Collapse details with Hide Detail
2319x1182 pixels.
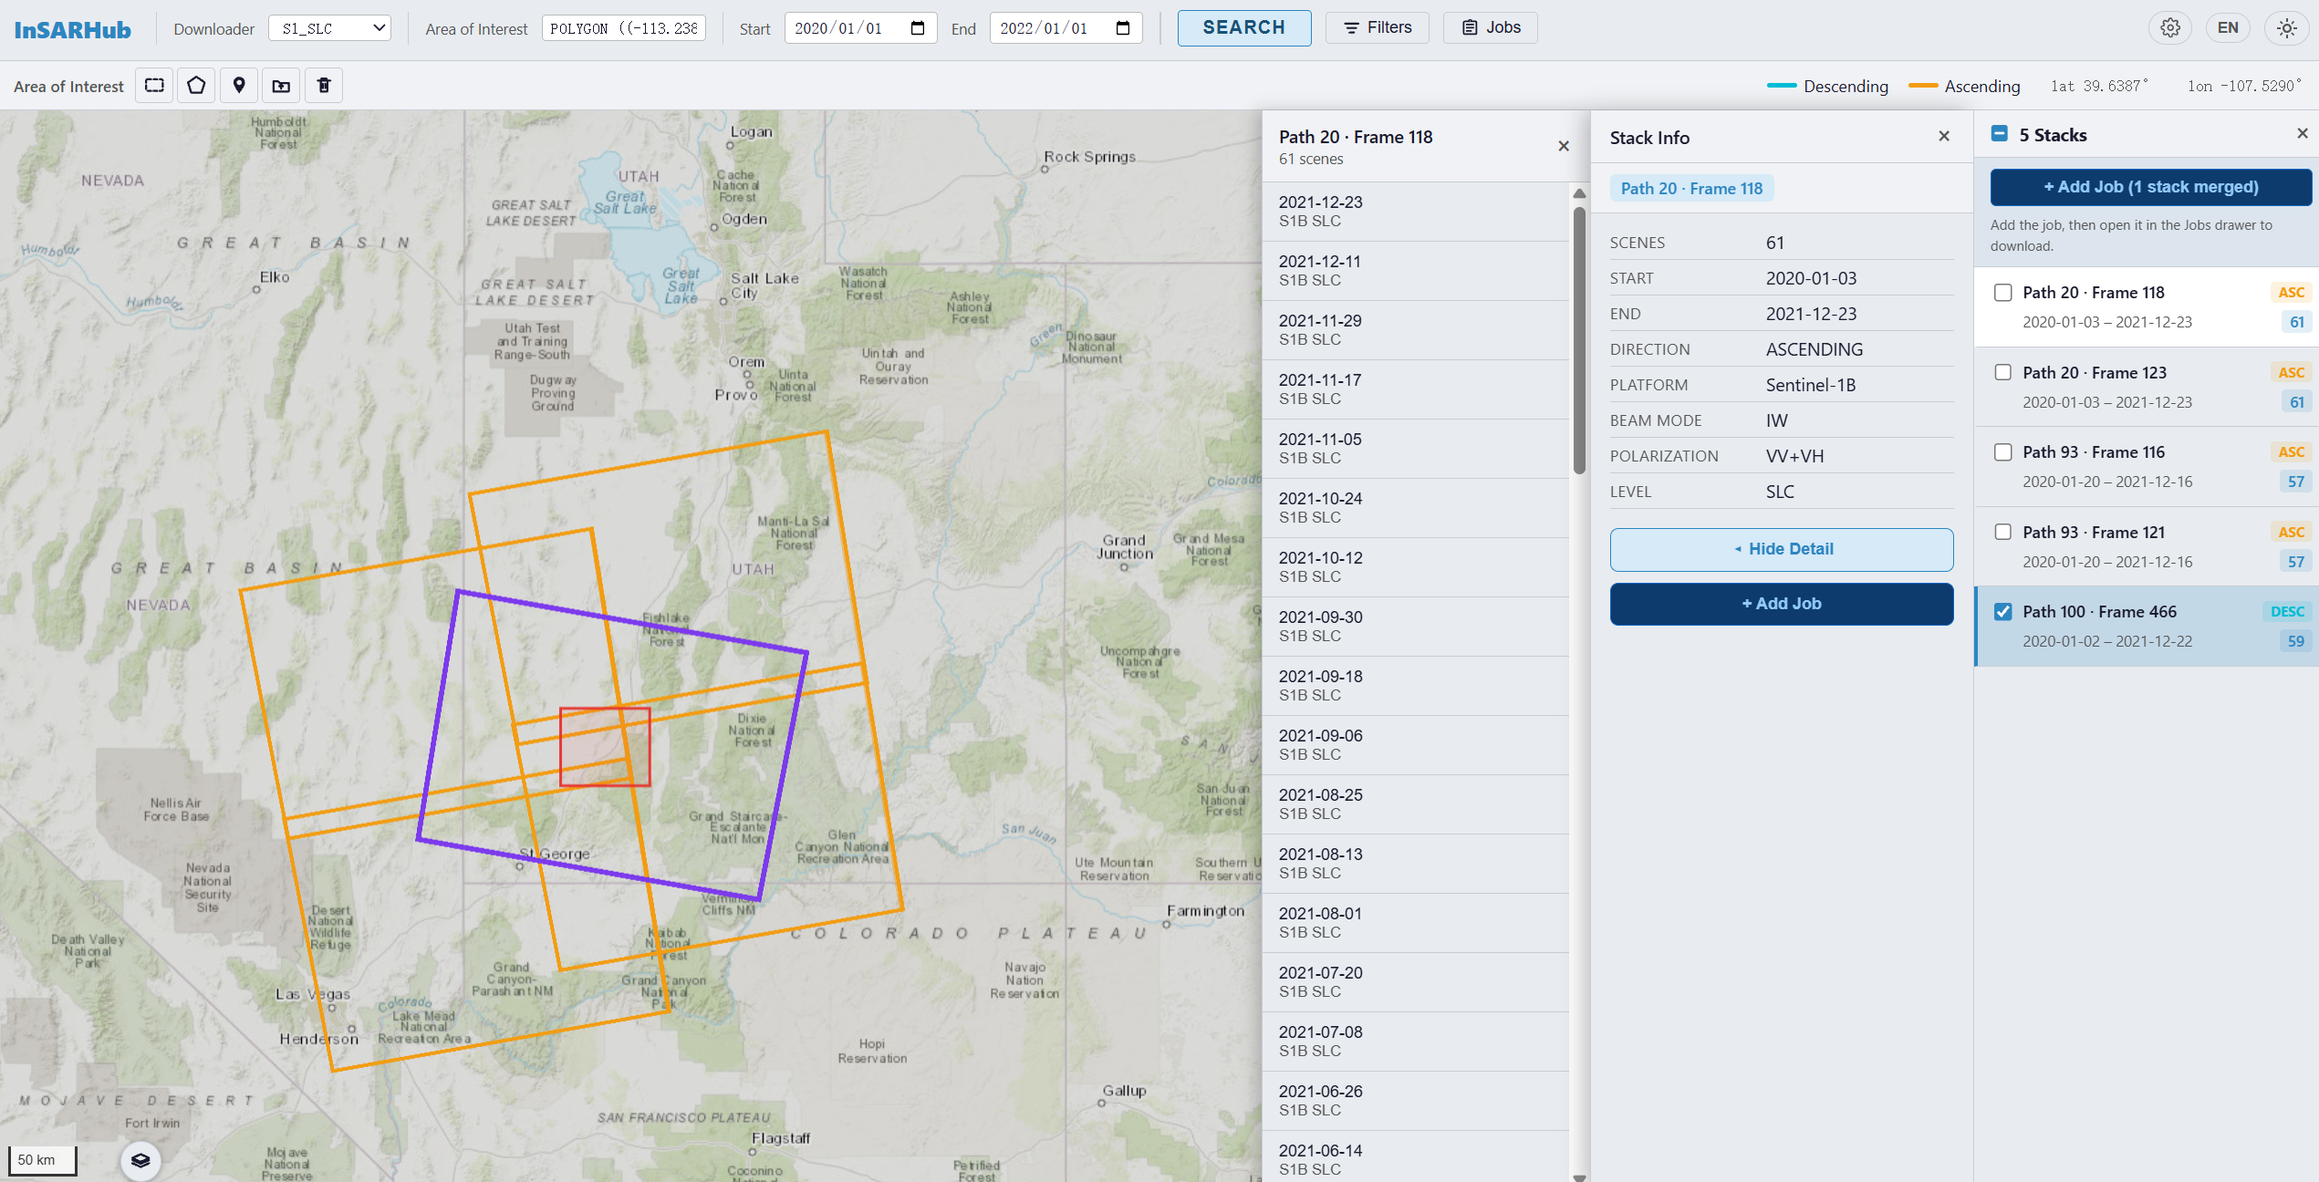pos(1782,549)
